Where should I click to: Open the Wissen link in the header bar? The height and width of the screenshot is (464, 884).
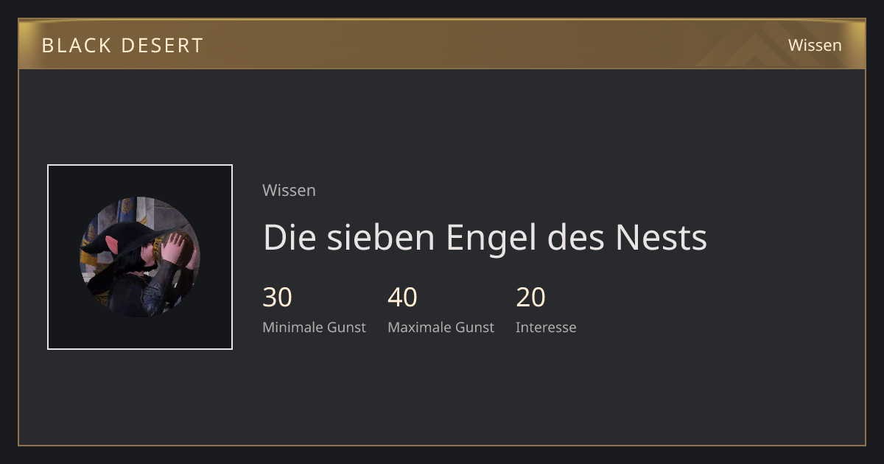coord(815,45)
